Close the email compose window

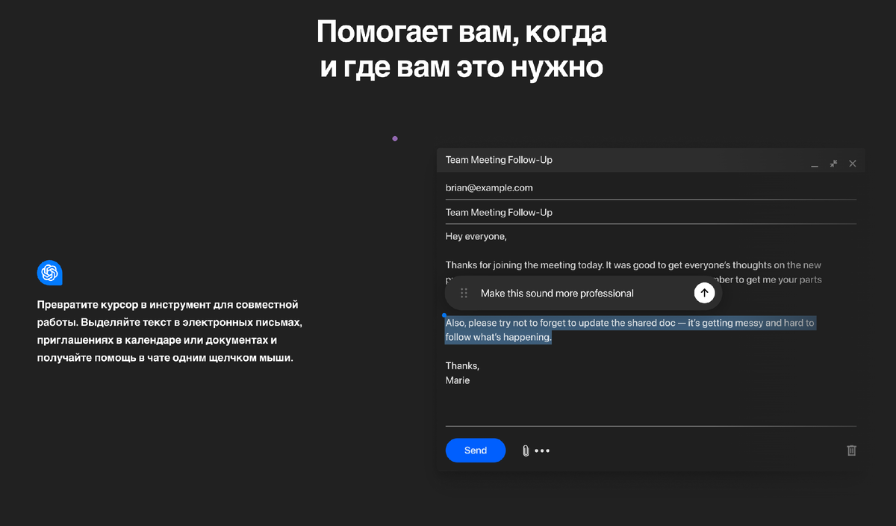853,163
